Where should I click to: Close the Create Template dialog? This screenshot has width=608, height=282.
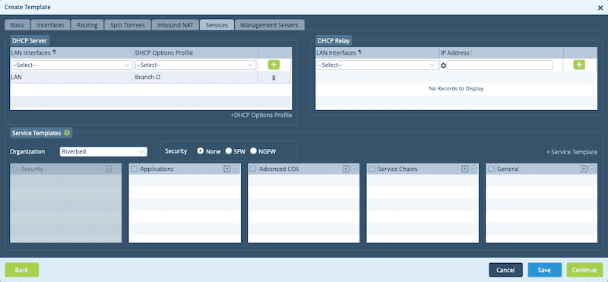600,8
